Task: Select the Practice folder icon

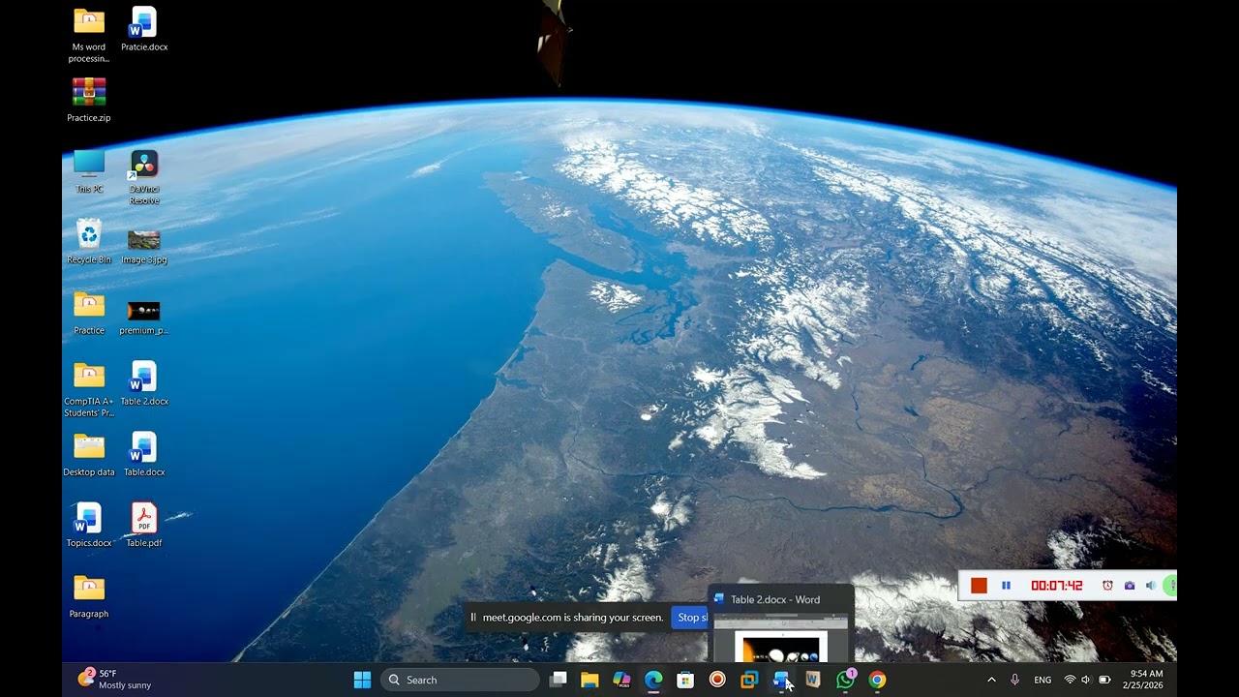Action: (x=89, y=313)
